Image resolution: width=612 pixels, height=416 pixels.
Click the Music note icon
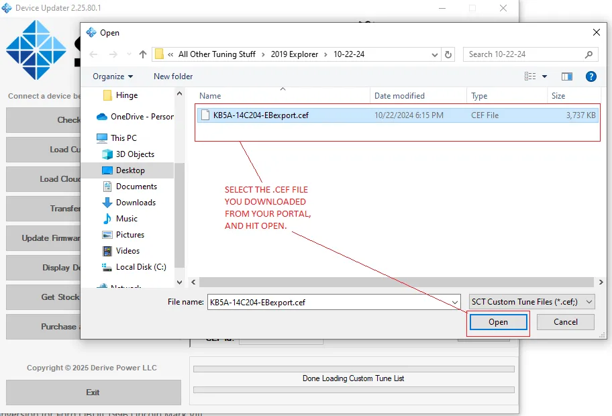tap(107, 219)
